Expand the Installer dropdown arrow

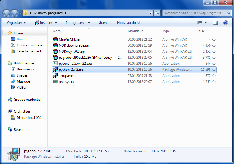pos(56,23)
